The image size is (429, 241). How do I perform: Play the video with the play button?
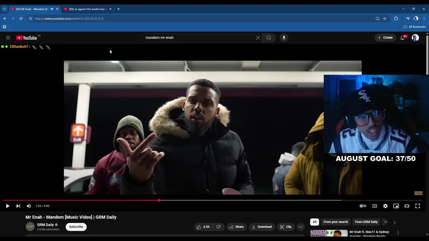click(x=8, y=206)
